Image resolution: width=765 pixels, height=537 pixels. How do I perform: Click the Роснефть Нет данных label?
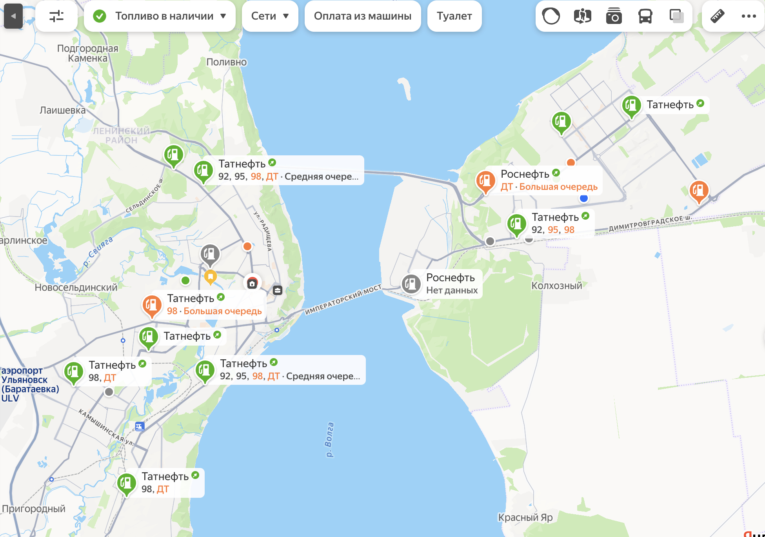point(452,284)
